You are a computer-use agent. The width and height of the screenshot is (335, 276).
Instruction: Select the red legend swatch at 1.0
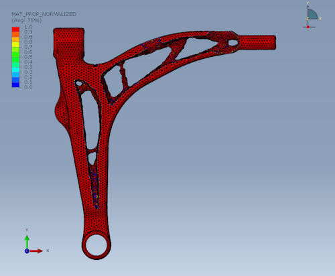pos(15,29)
